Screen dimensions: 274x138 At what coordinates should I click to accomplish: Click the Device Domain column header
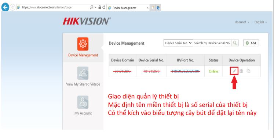[x=123, y=60]
